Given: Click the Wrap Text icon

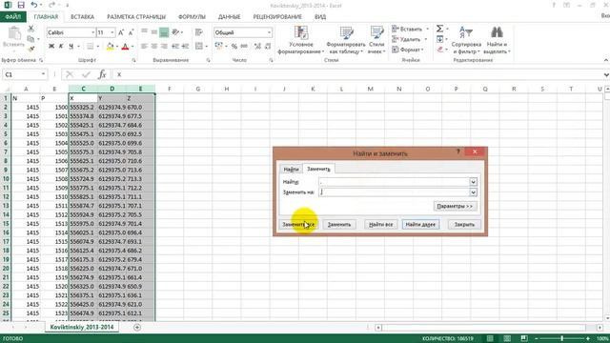Looking at the screenshot, I should coord(199,32).
